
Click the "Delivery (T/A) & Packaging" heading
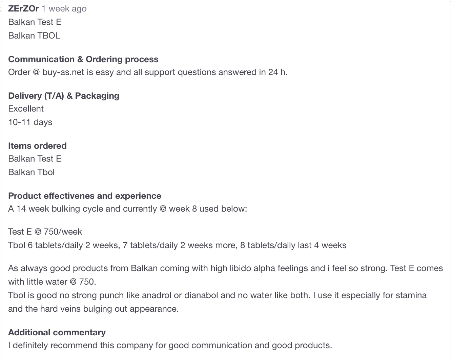63,96
